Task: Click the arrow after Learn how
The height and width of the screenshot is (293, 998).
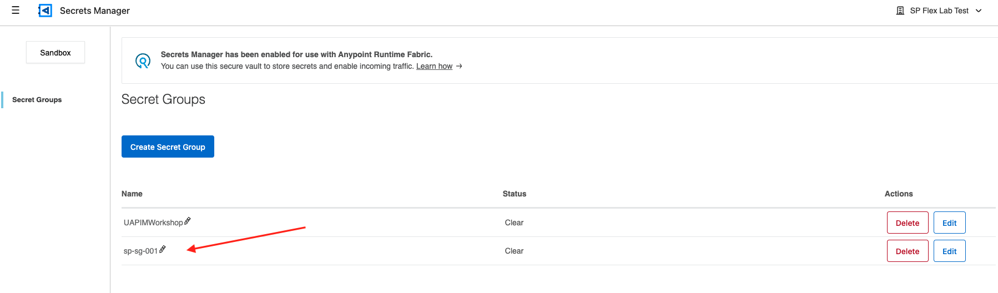Action: point(459,66)
